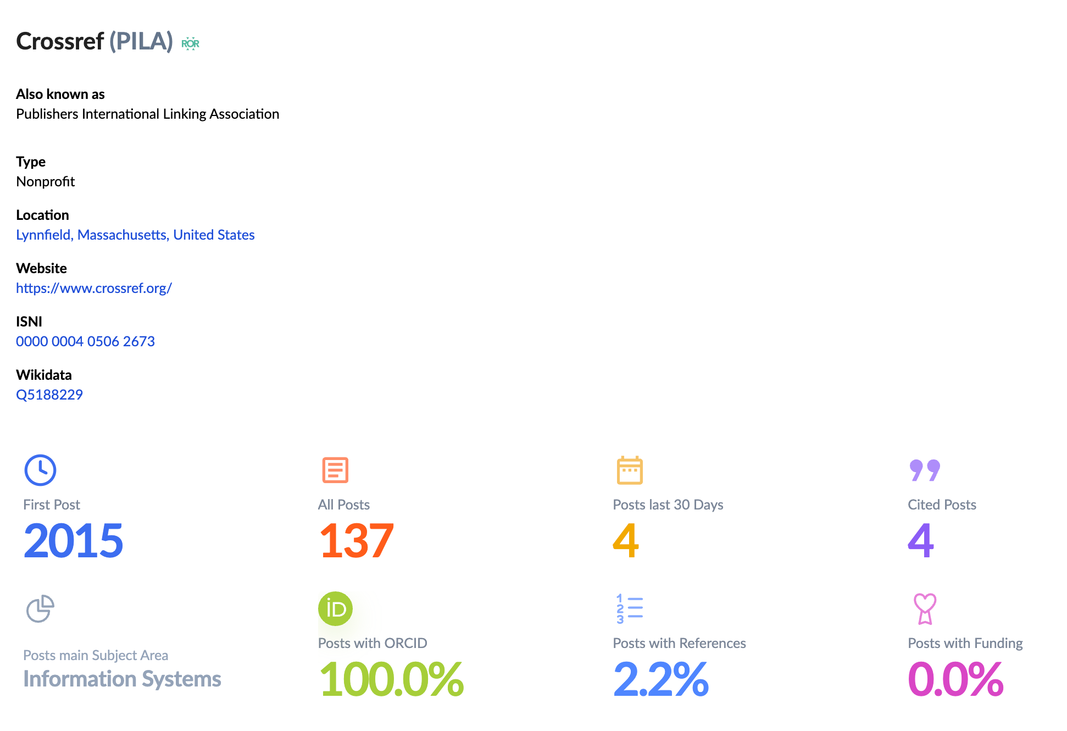Click the clock icon above First Post

point(40,470)
